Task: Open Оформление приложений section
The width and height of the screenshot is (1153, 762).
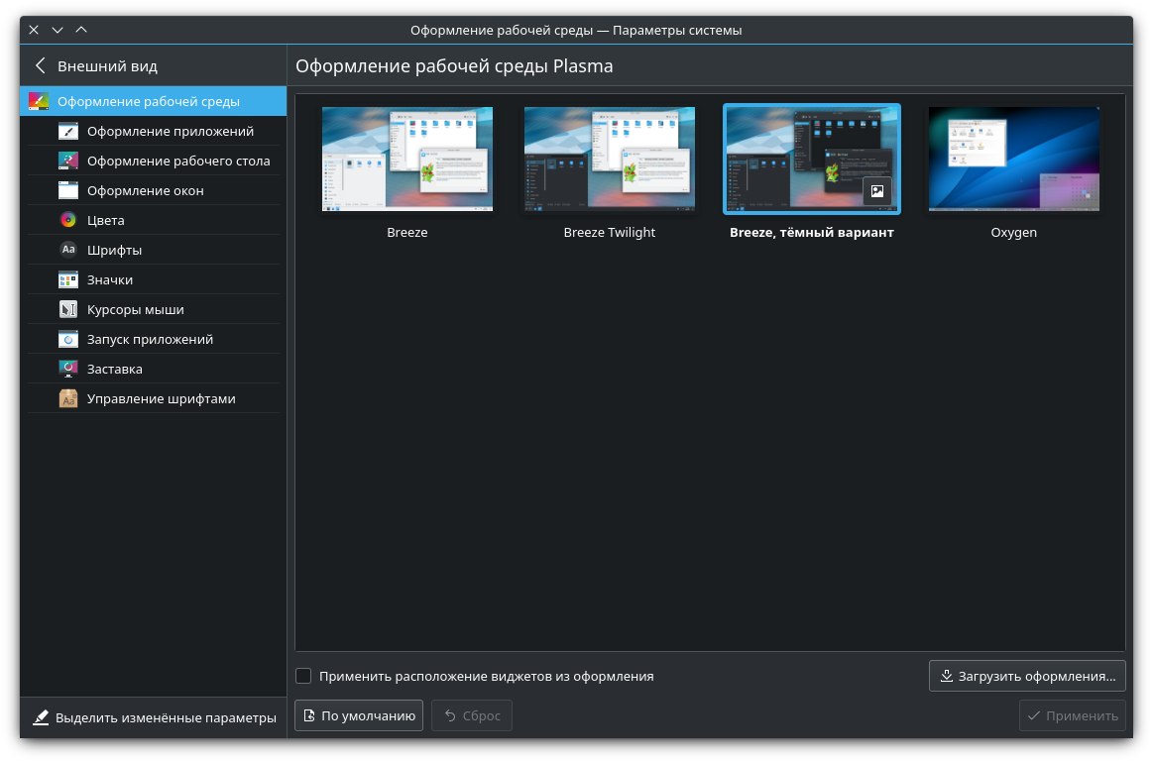Action: (x=154, y=132)
